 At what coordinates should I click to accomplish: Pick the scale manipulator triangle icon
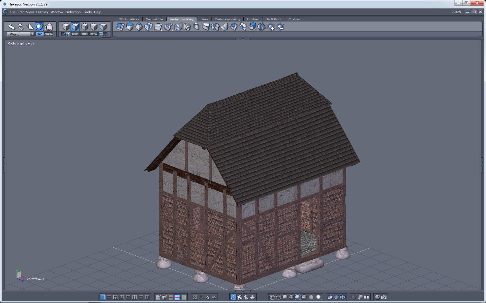(x=30, y=27)
